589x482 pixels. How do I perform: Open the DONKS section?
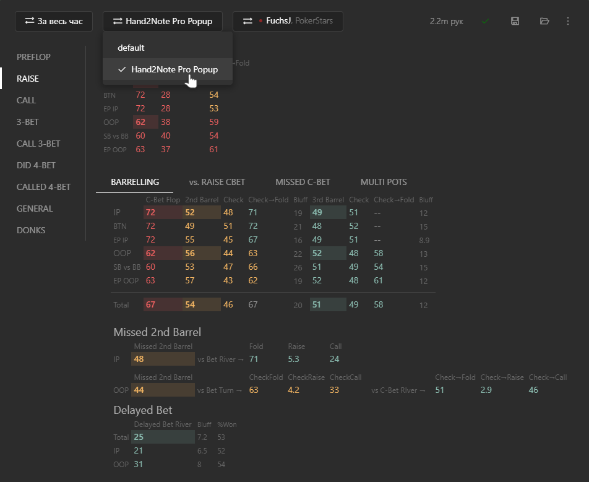[x=31, y=230]
